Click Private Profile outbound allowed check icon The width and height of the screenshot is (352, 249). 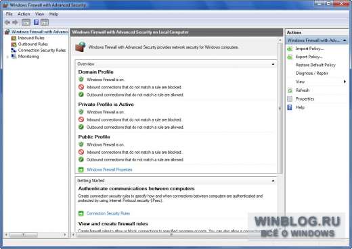[x=81, y=127]
